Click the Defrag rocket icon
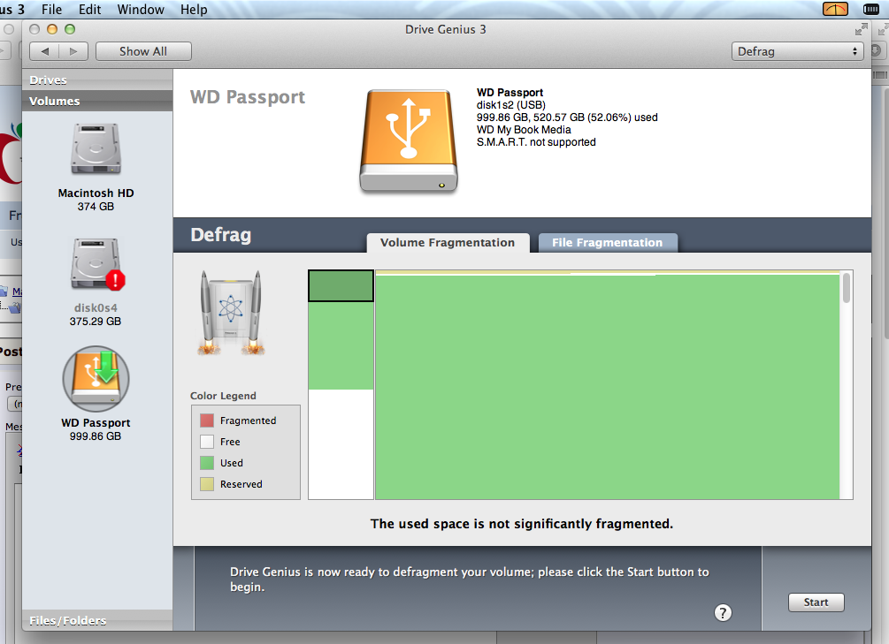 tap(231, 312)
